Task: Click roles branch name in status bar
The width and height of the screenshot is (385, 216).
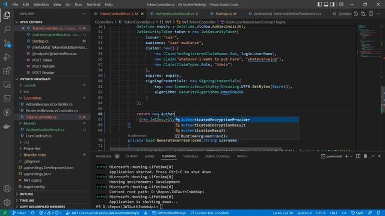Action: (19, 213)
